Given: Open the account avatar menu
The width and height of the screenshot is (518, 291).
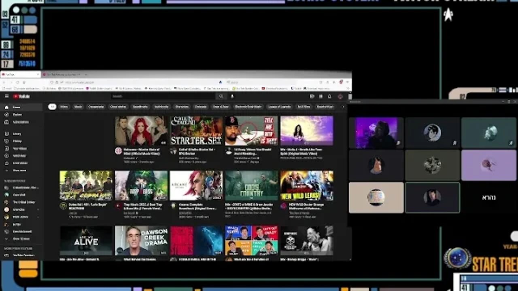Looking at the screenshot, I should 340,96.
